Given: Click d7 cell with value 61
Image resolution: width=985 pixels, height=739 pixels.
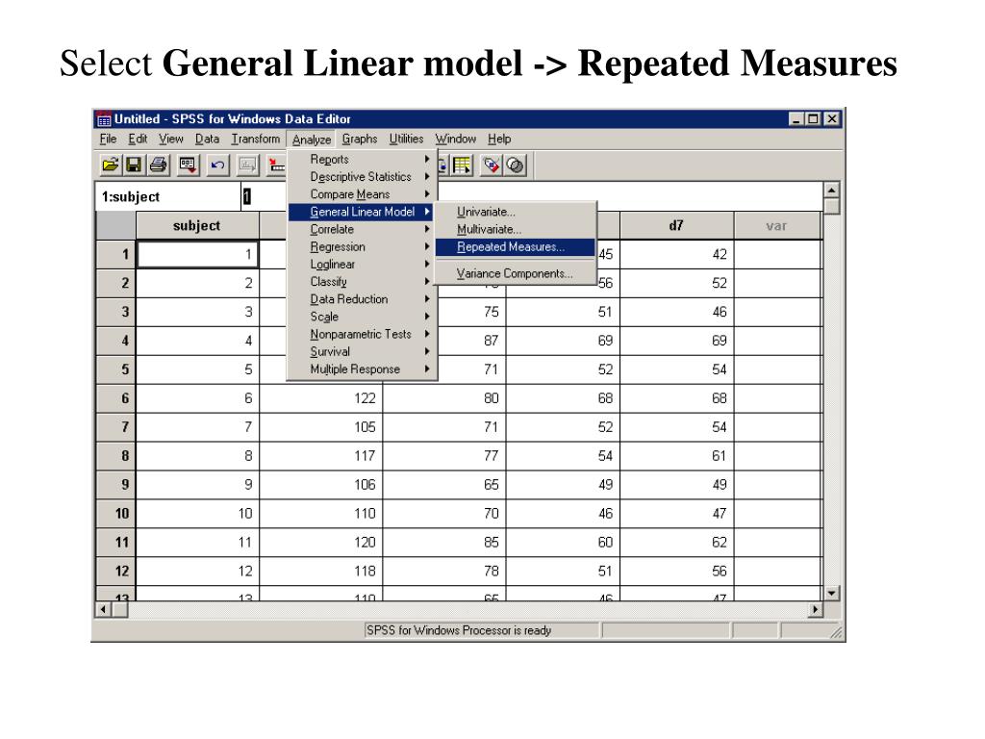Looking at the screenshot, I should [x=676, y=455].
